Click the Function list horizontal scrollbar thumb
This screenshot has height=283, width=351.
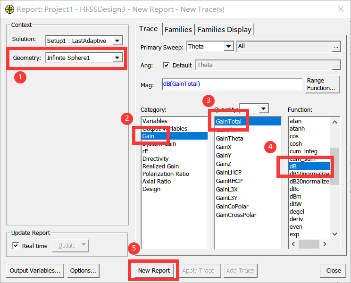pyautogui.click(x=309, y=244)
